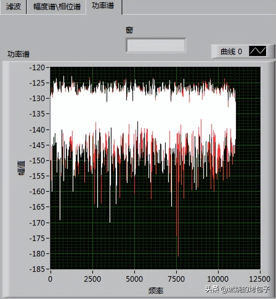
Task: Select the 曲线 0 legend label
Action: 231,52
